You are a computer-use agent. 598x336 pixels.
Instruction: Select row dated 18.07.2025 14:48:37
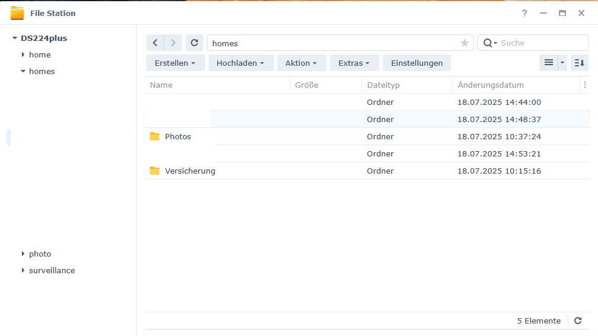click(x=367, y=119)
